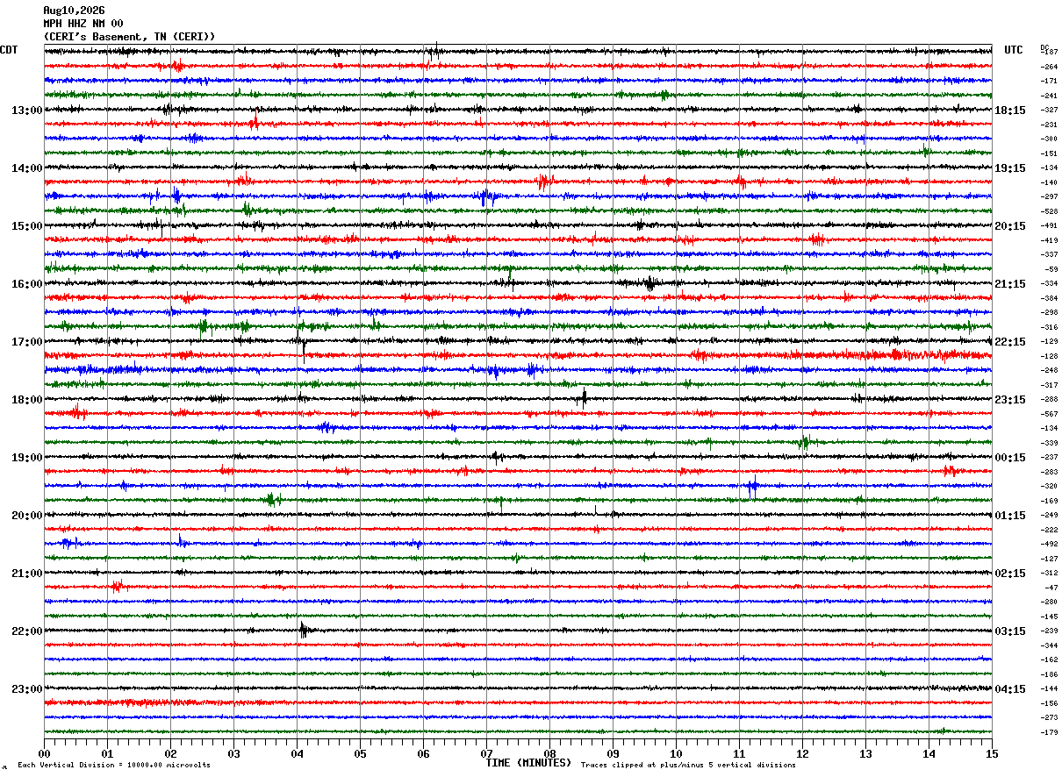The image size is (1062, 777).
Task: Click the DC offset value '-528'
Action: (1049, 211)
